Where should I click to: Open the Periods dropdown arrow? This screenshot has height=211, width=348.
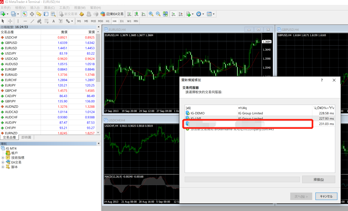(x=203, y=14)
